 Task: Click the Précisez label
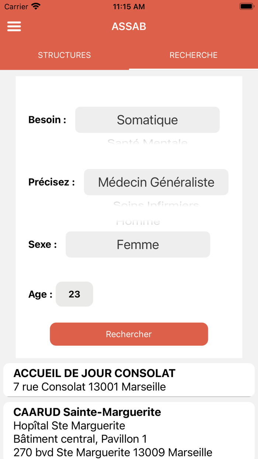point(52,182)
